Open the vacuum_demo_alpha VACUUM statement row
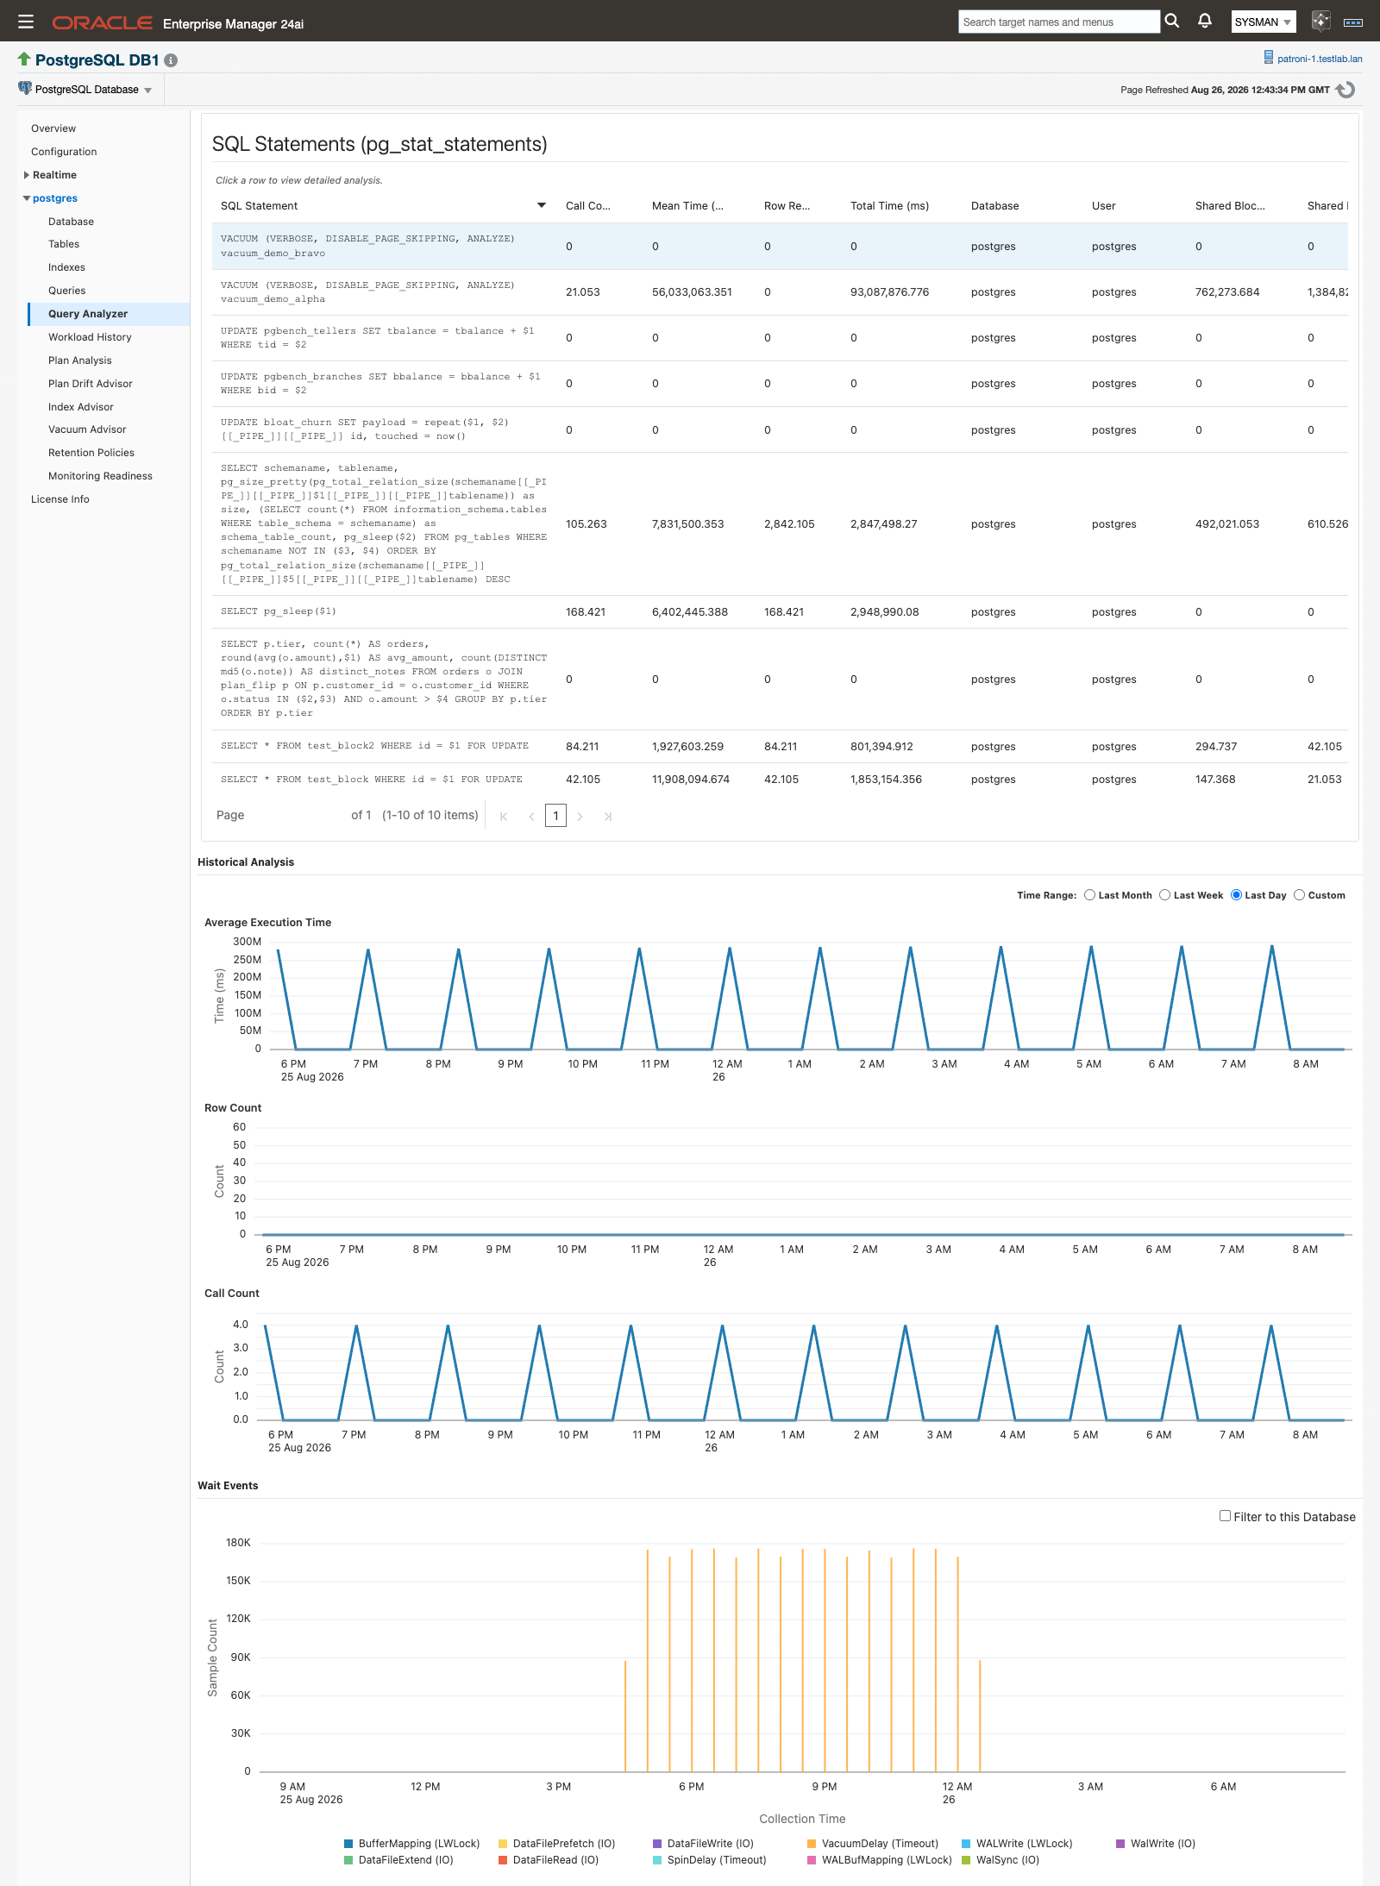Screen dimensions: 1380x1886 780,292
